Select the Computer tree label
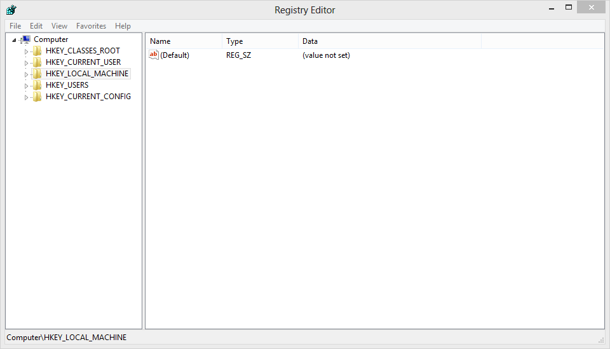The image size is (610, 349). 51,39
